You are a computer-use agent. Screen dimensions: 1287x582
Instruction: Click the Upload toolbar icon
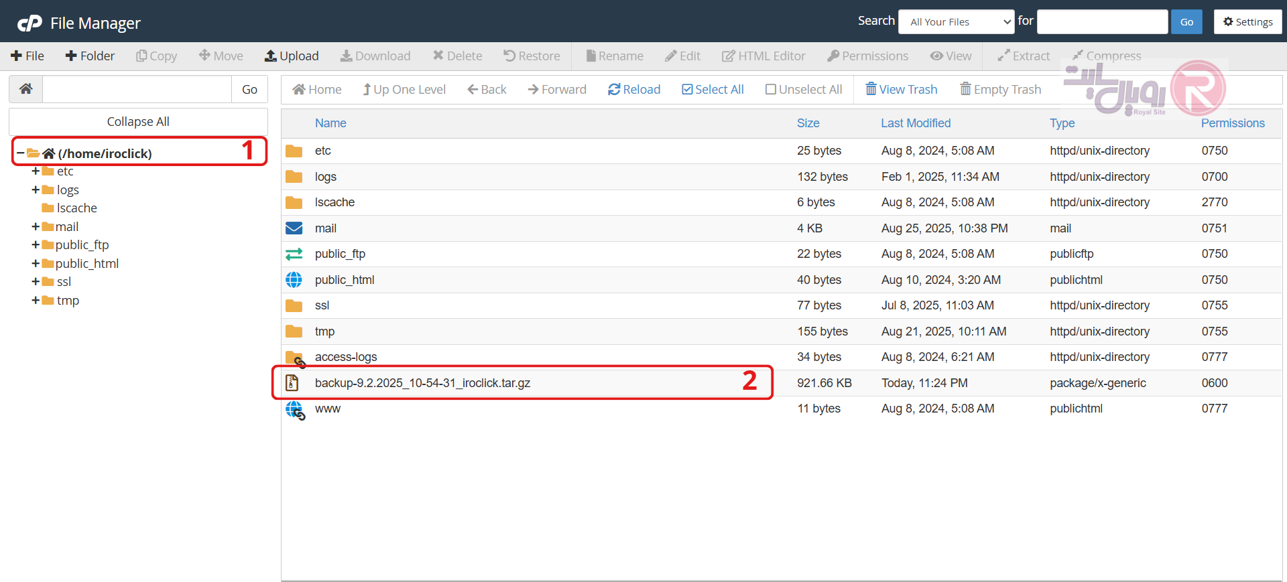(271, 56)
